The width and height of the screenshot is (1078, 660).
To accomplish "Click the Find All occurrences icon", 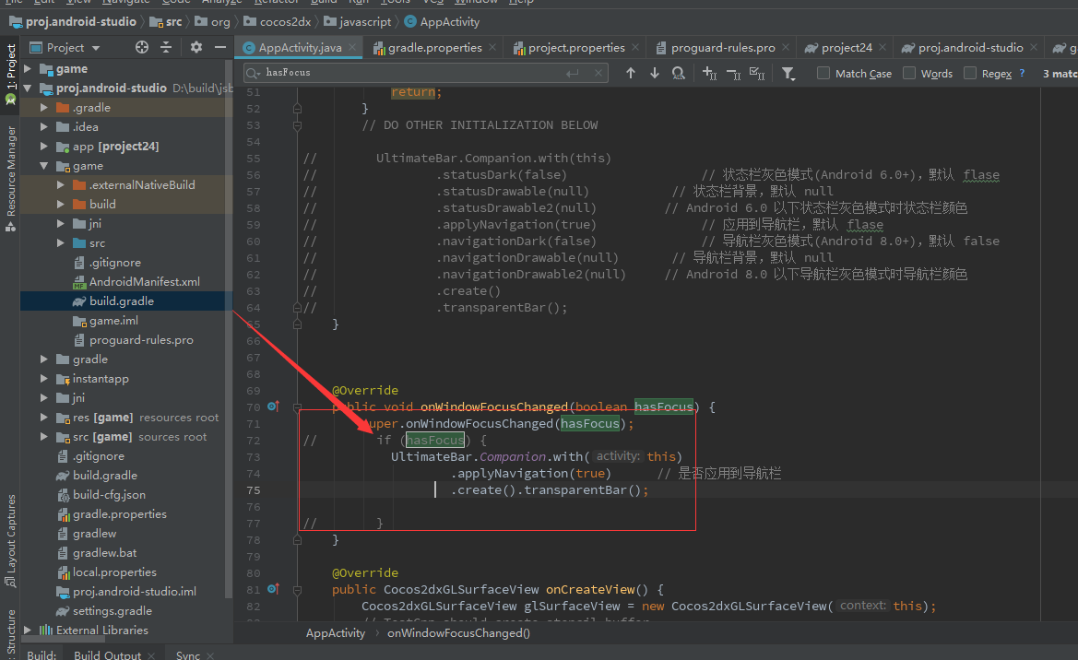I will 679,73.
